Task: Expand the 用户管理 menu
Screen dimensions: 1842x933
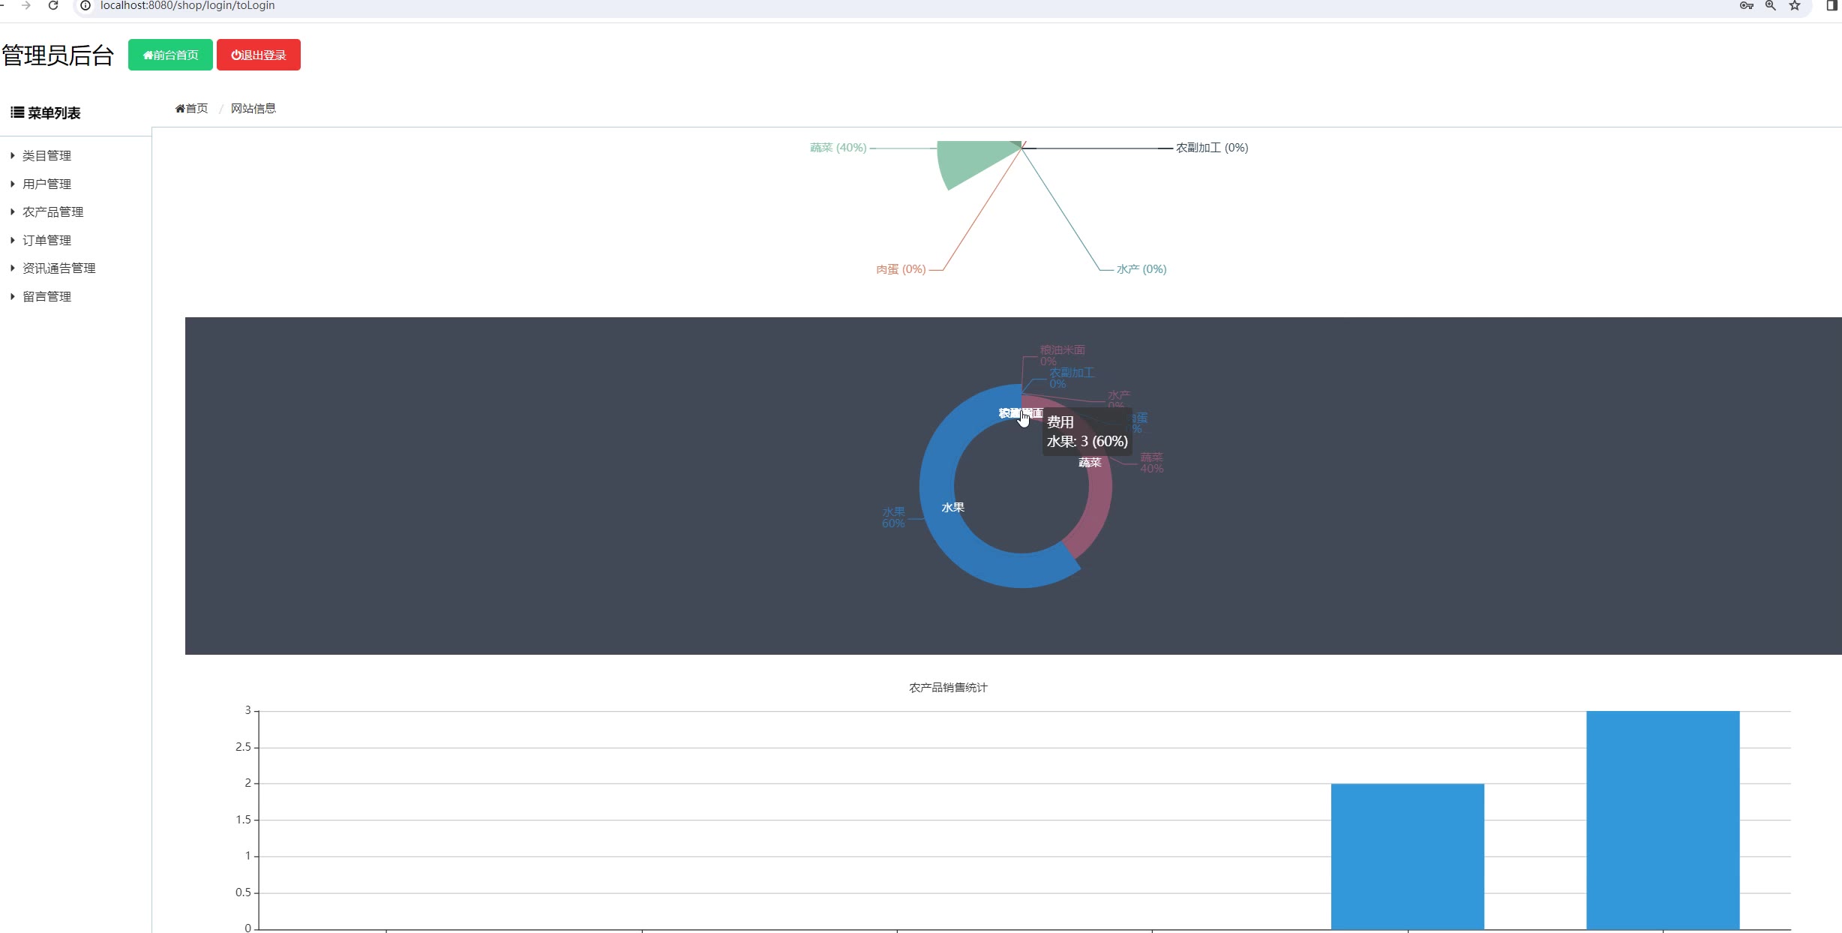Action: pos(46,184)
